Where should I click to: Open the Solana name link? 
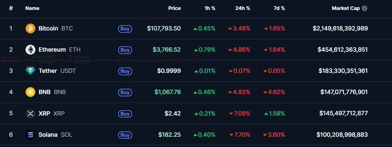click(48, 135)
